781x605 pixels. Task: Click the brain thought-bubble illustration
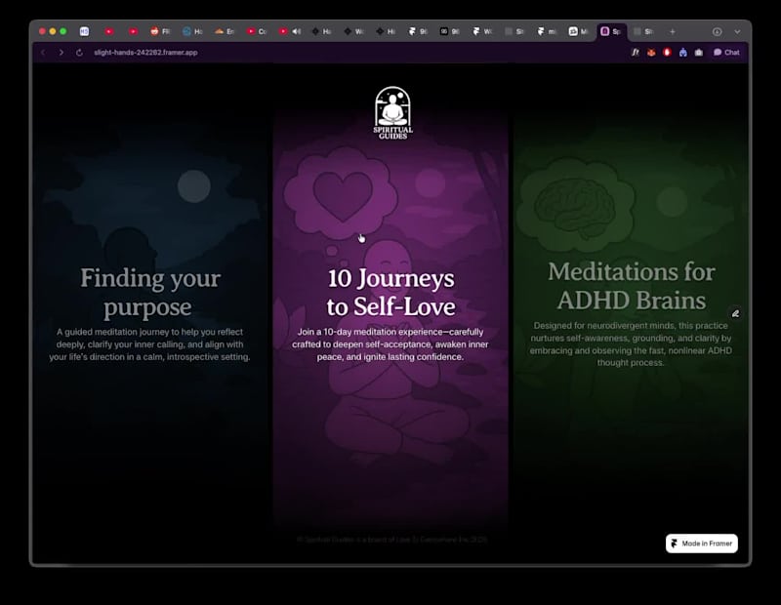575,204
